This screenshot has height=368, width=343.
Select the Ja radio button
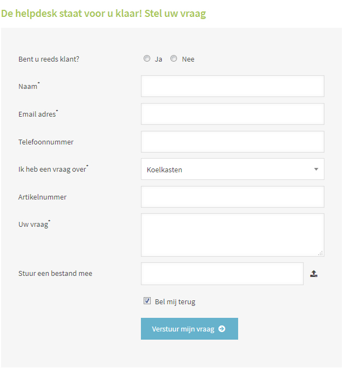[x=147, y=59]
